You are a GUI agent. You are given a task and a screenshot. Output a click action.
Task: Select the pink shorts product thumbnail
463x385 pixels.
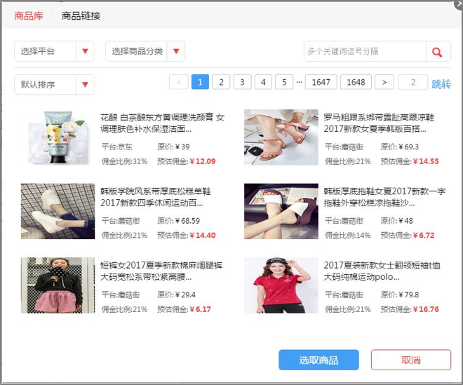pyautogui.click(x=58, y=285)
